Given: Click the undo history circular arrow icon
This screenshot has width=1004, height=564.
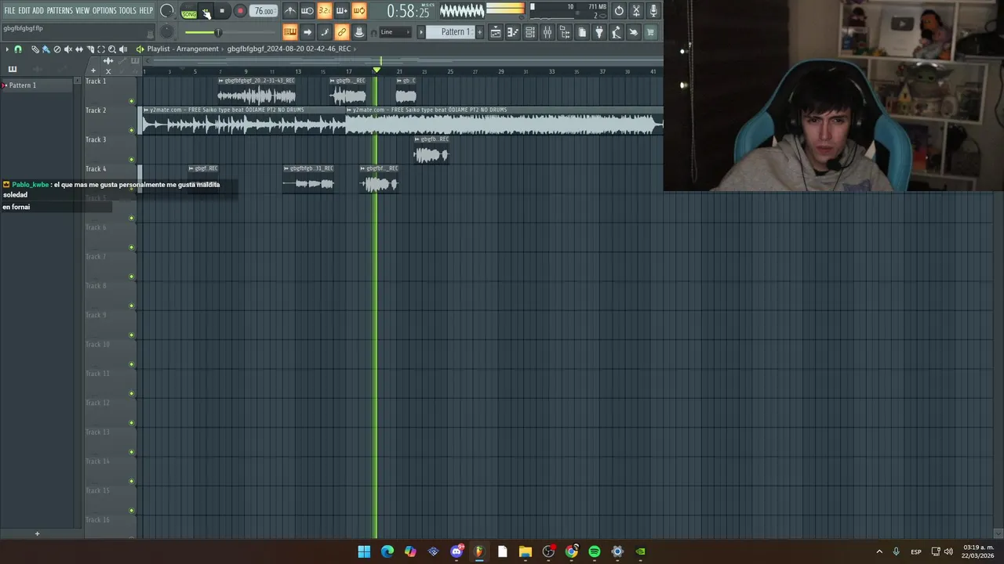Looking at the screenshot, I should 619,11.
